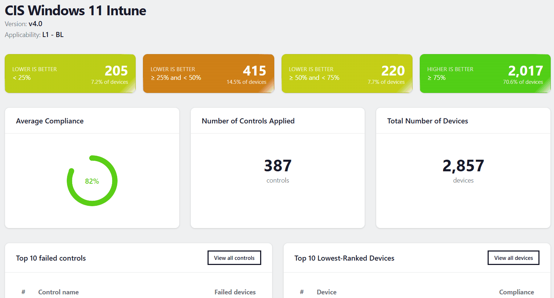Click the "Device" column header

[327, 292]
